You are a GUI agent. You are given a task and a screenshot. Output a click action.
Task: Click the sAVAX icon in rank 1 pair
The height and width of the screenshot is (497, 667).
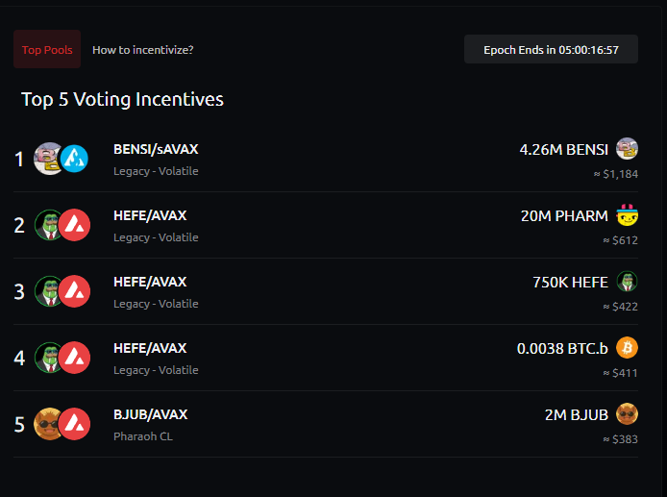(x=74, y=159)
